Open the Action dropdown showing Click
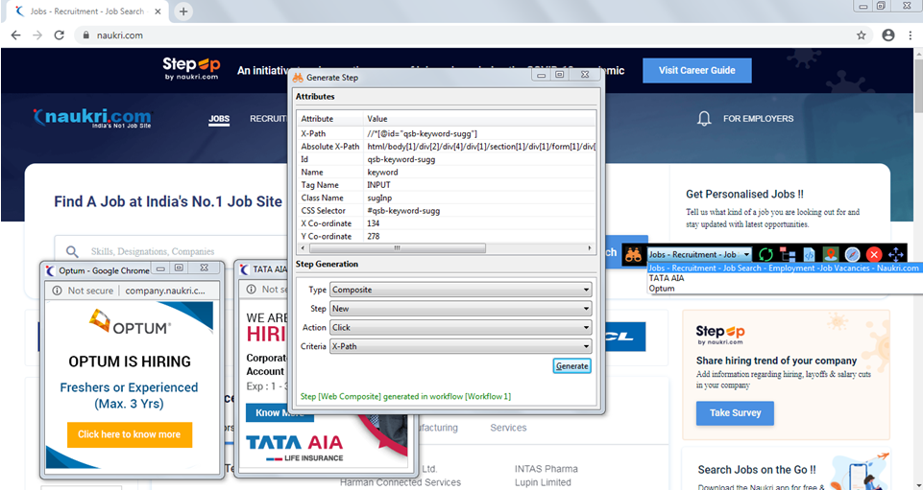Image resolution: width=923 pixels, height=490 pixels. click(460, 327)
